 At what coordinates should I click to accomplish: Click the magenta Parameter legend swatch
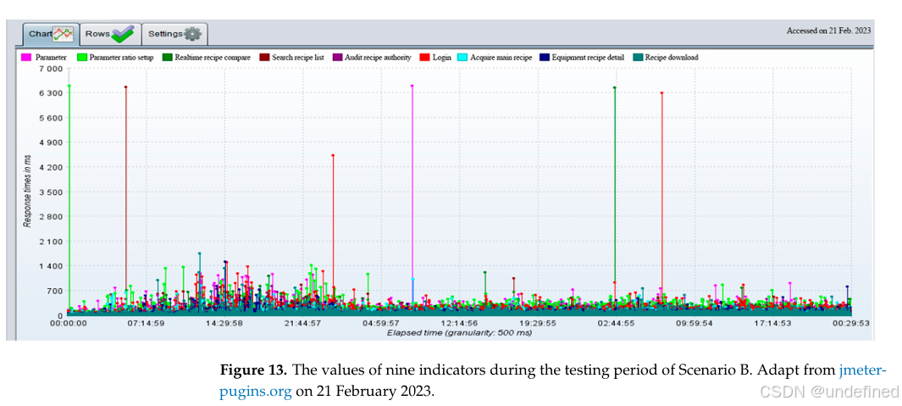pyautogui.click(x=26, y=58)
